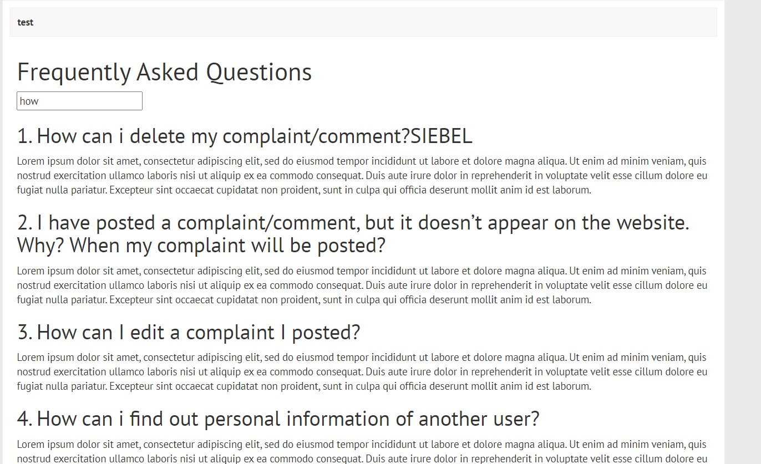Click the empty gray margin right of the page
The width and height of the screenshot is (761, 464).
tap(743, 222)
